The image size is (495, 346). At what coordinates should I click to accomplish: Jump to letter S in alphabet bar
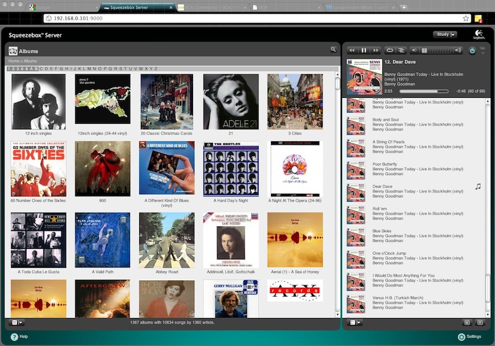pyautogui.click(x=120, y=69)
